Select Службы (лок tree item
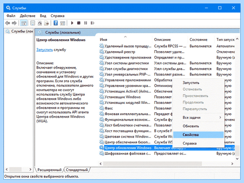The height and width of the screenshot is (183, 244). [19, 31]
